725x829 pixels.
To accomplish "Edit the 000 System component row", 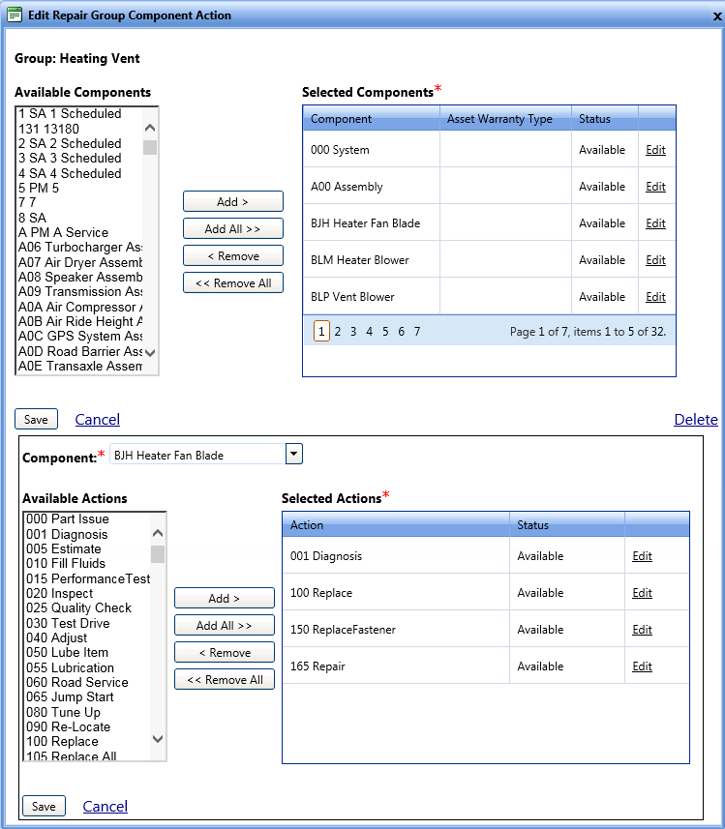I will (x=655, y=150).
